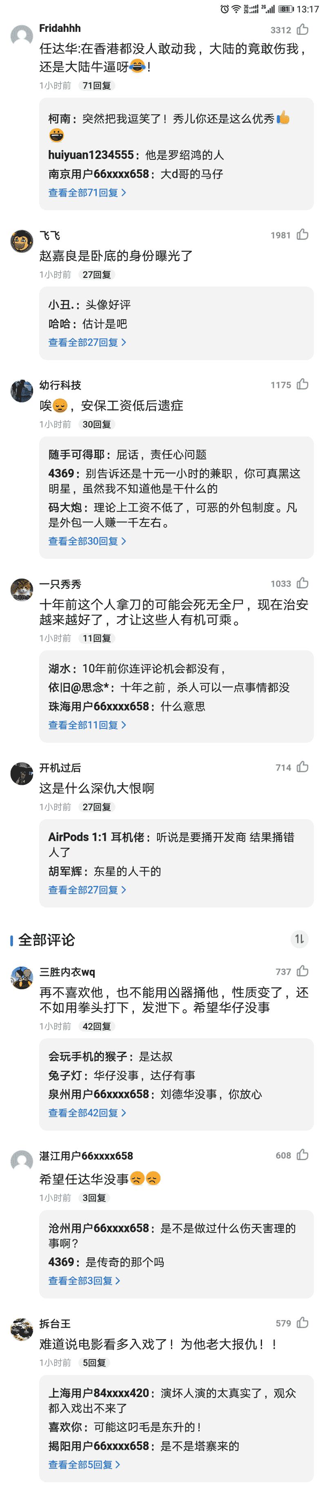This screenshot has width=322, height=1492.
Task: Tap thumbs-up on 三胜内衣wq's comment
Action: coord(302,971)
